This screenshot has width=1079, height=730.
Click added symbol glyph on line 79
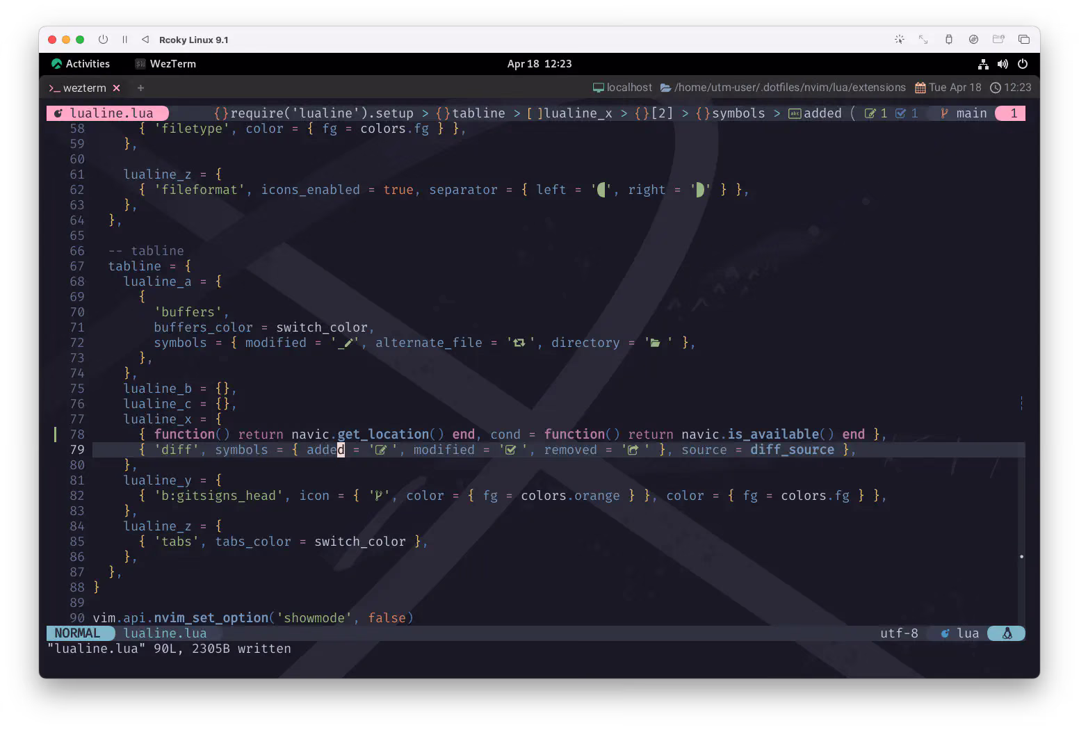380,450
